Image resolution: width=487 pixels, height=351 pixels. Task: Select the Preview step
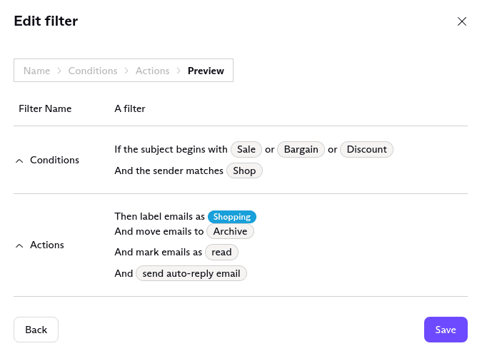[x=206, y=71]
